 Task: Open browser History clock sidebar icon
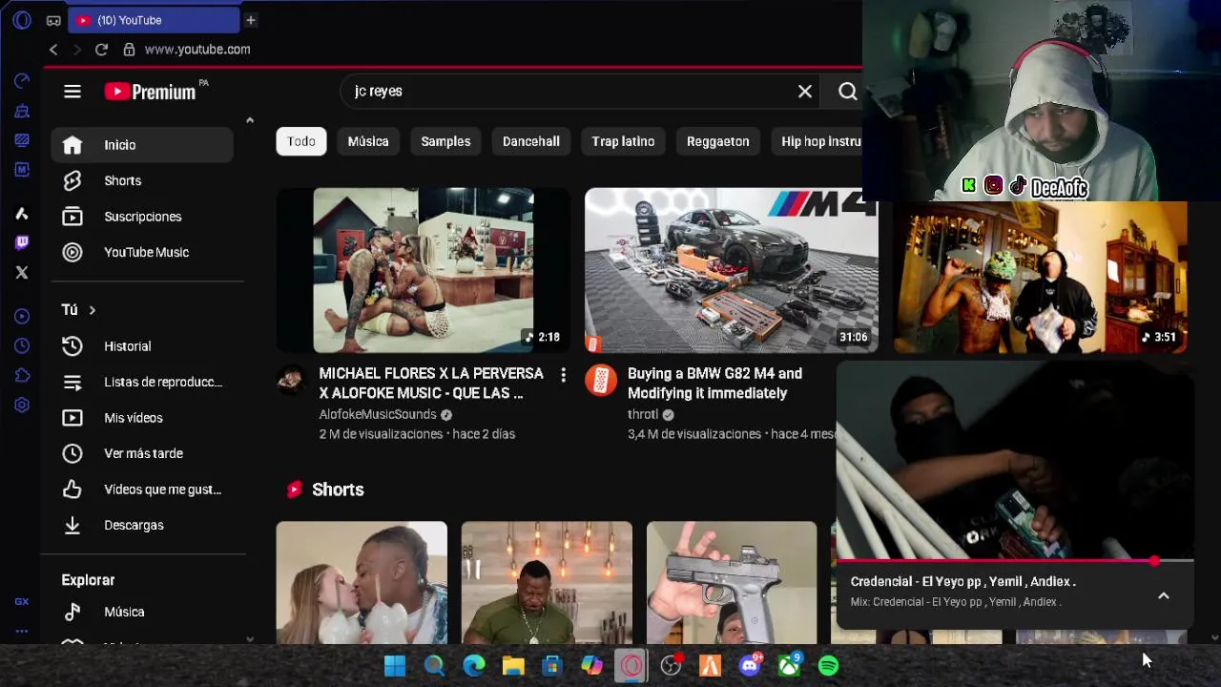(22, 345)
